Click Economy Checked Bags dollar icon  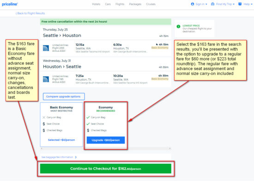(x=88, y=131)
